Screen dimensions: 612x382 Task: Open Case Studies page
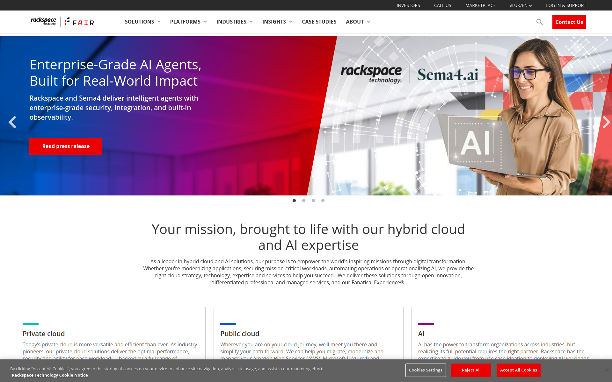click(x=319, y=22)
